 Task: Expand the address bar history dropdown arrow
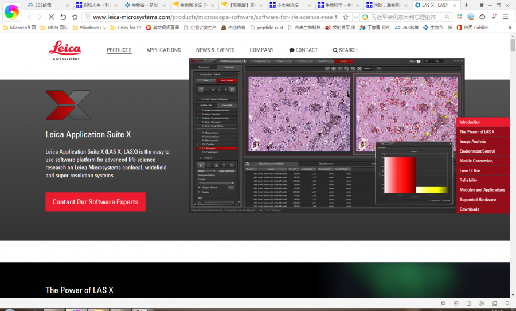tap(355, 17)
